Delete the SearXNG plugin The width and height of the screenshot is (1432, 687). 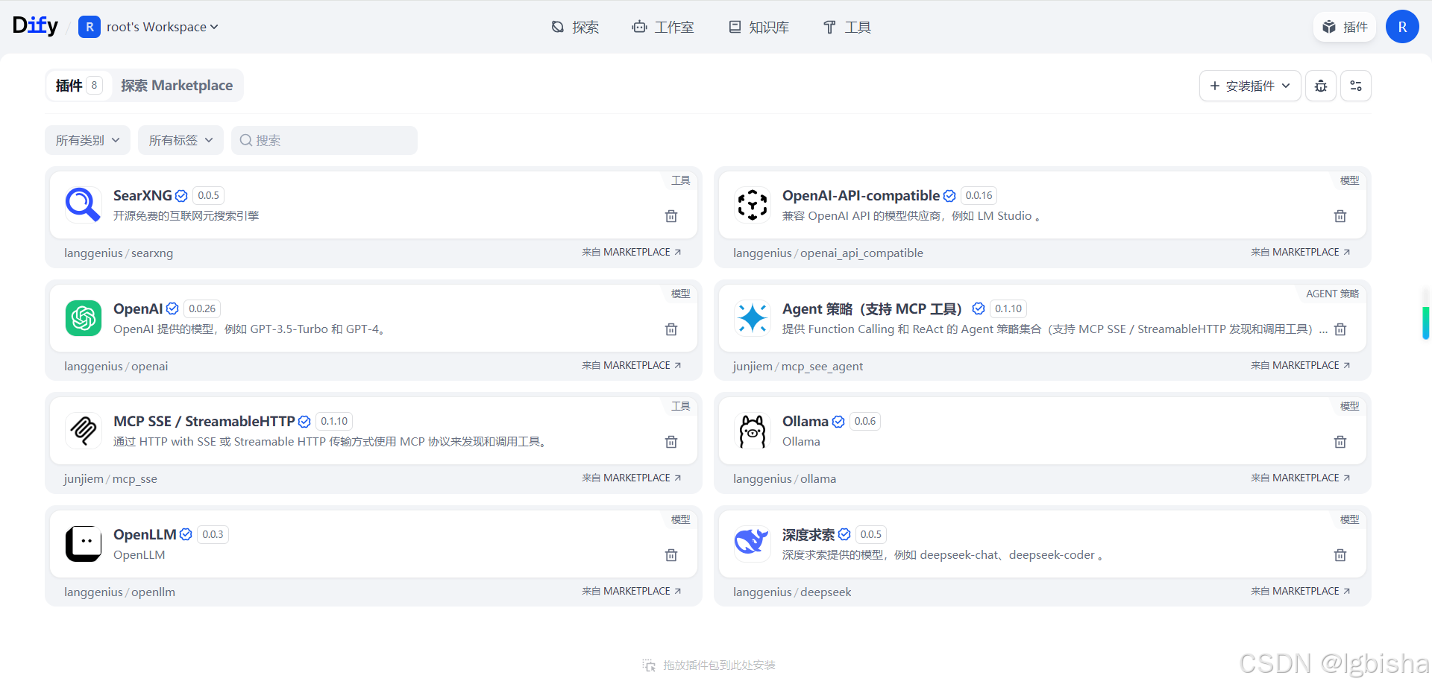click(x=671, y=216)
